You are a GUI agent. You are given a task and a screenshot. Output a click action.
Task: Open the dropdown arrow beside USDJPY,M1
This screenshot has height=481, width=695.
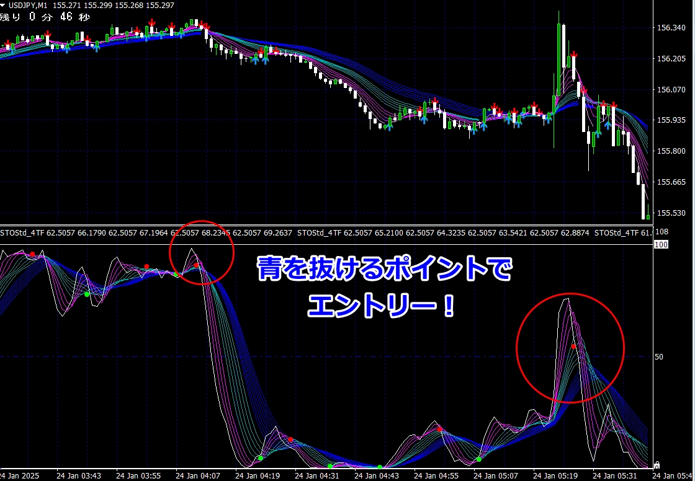point(3,5)
